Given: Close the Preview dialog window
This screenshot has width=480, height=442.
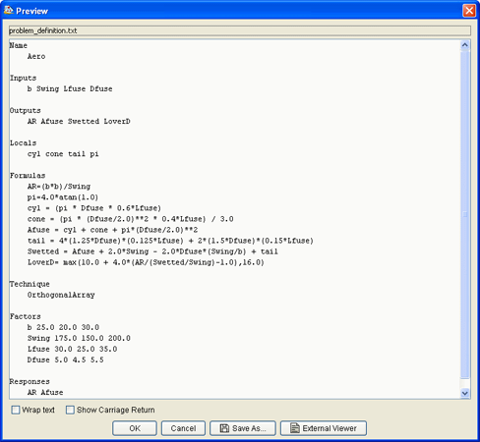Looking at the screenshot, I should [x=469, y=11].
